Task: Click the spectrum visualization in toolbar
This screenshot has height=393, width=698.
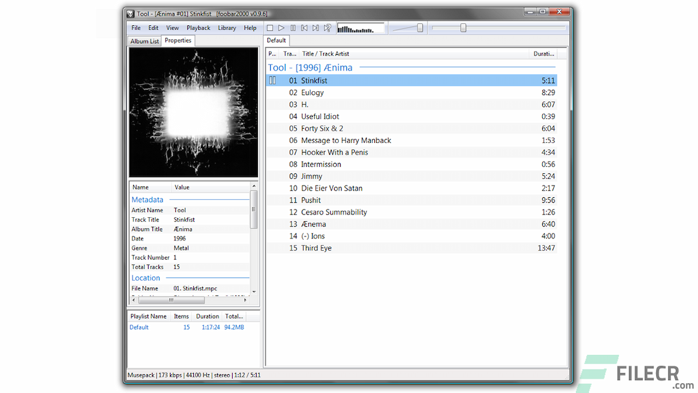Action: tap(360, 28)
